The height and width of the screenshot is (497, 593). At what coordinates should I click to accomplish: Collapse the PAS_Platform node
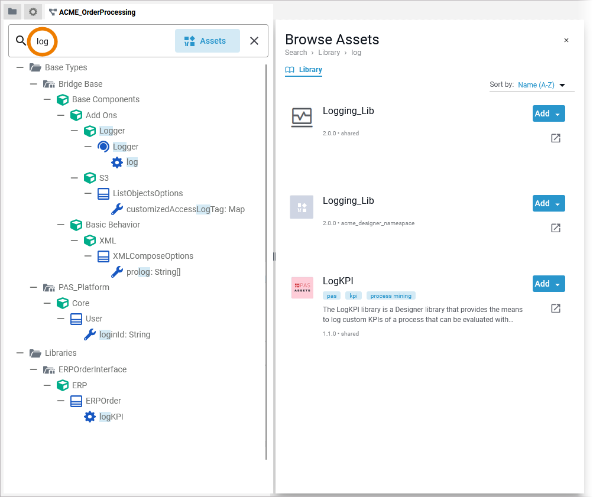point(34,288)
